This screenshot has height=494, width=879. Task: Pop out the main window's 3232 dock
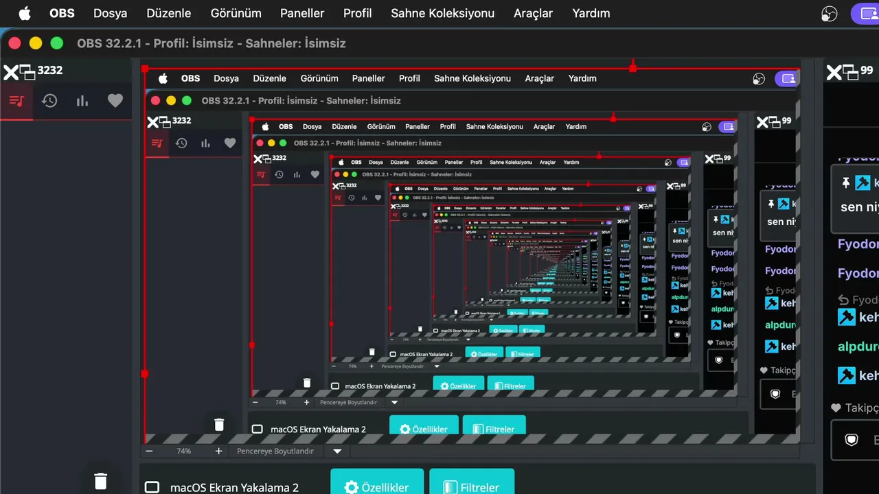coord(27,71)
